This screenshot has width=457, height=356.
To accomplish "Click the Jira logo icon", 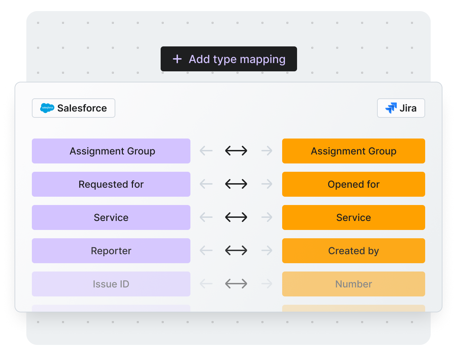I will 391,108.
